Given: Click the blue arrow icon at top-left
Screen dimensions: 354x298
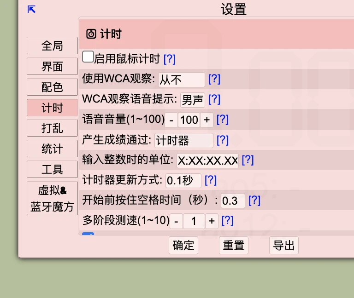Looking at the screenshot, I should (x=31, y=9).
